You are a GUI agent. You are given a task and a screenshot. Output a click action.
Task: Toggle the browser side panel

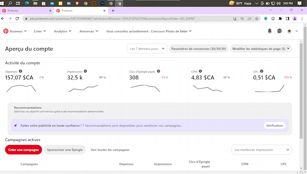(x=287, y=19)
